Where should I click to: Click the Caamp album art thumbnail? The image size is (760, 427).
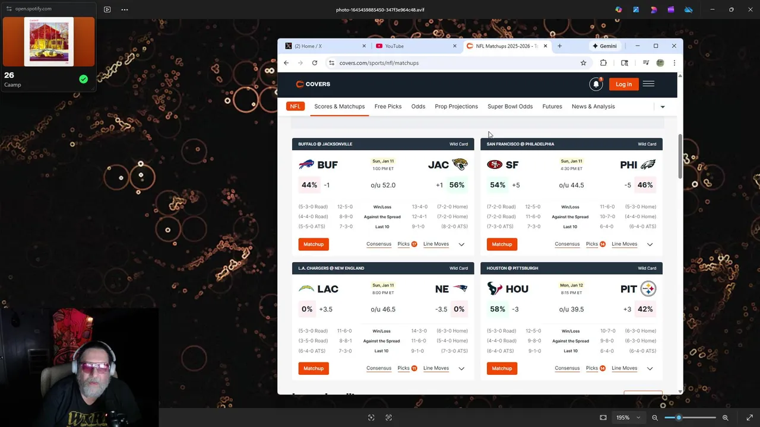click(49, 42)
